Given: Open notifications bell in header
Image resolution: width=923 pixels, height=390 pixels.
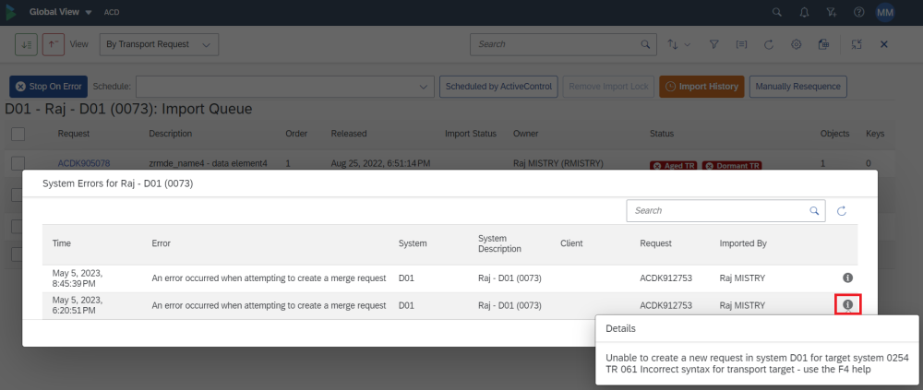Looking at the screenshot, I should (x=805, y=13).
